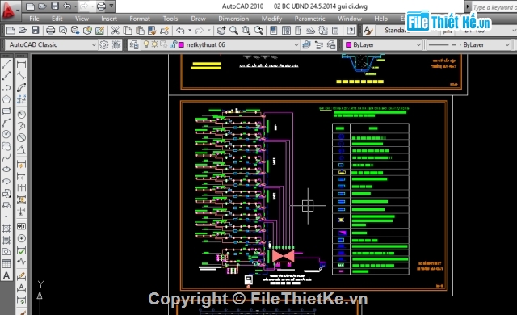517x315 pixels.
Task: Open the Dimension menu
Action: pyautogui.click(x=233, y=19)
